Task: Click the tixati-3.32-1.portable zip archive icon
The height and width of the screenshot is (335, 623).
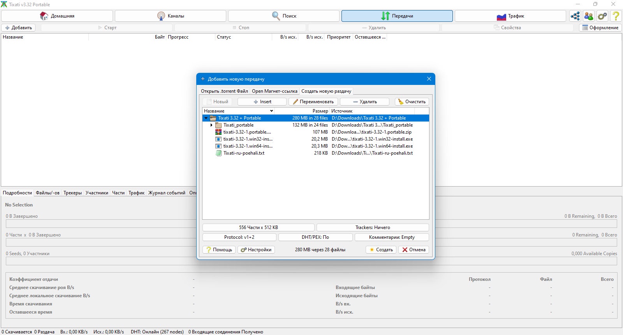Action: click(x=218, y=132)
